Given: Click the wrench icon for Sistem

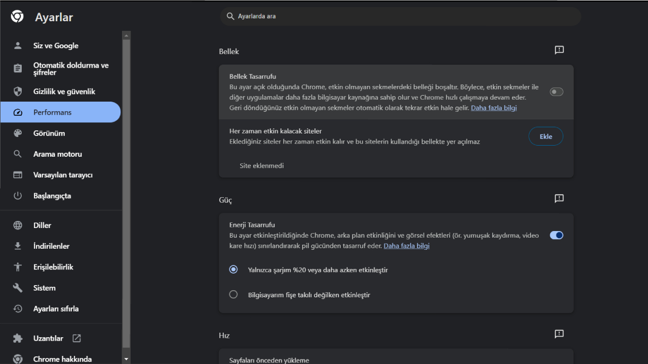Looking at the screenshot, I should 18,288.
